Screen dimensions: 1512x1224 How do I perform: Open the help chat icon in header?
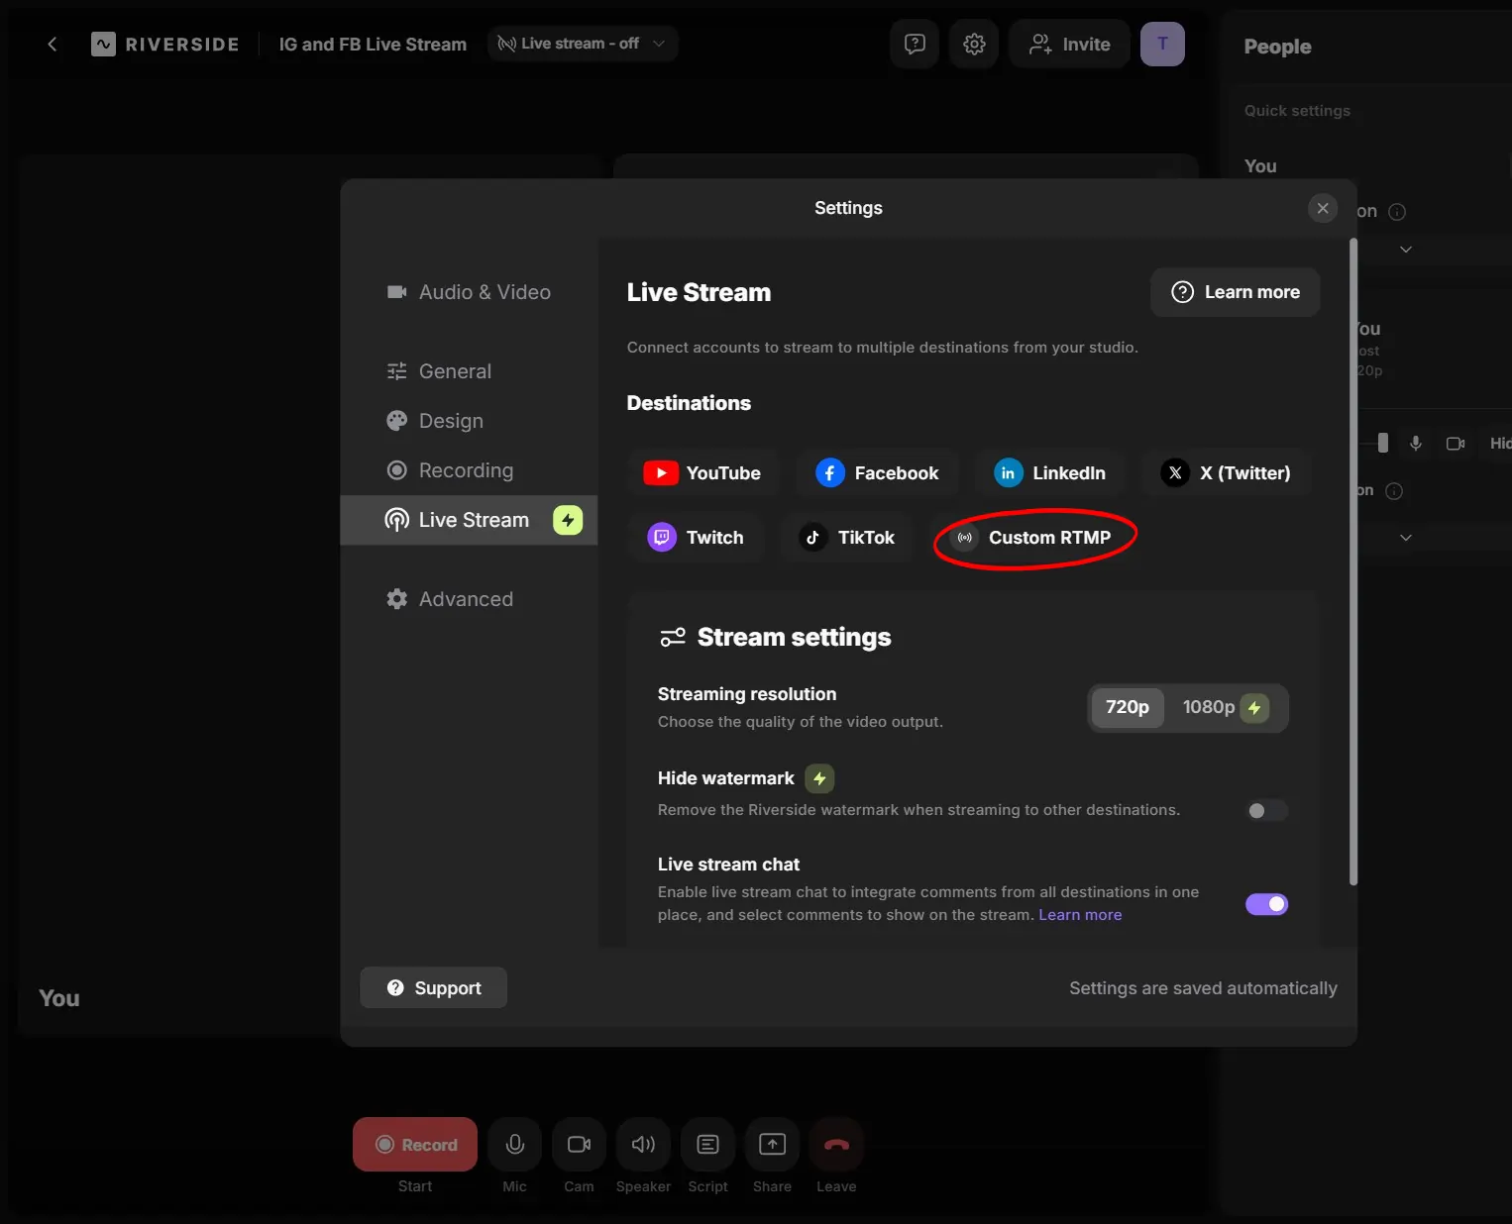point(915,44)
